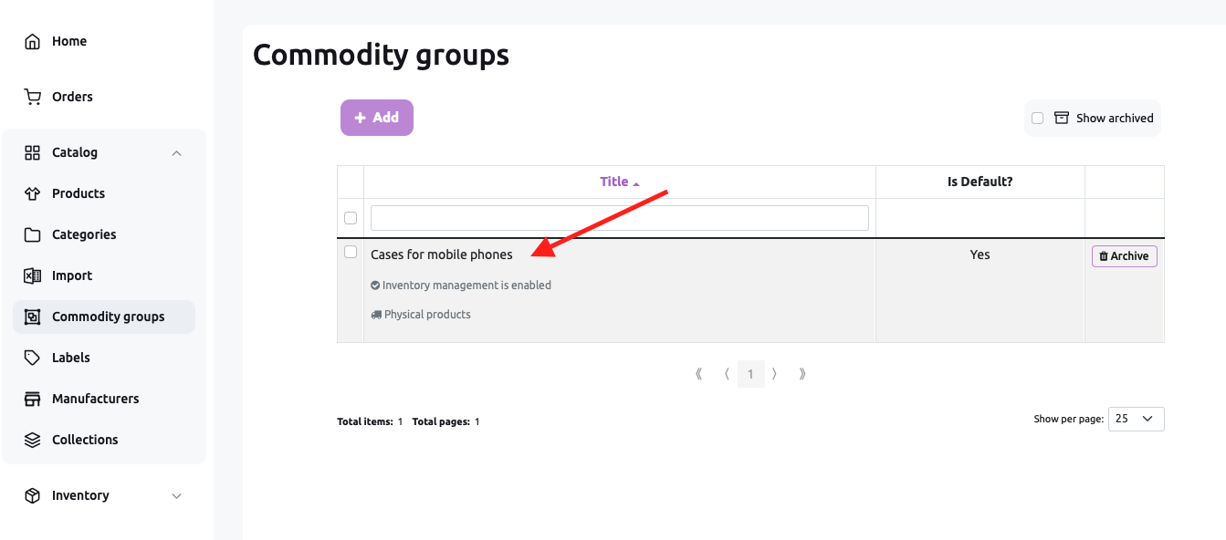Open Import via its spreadsheet icon
The width and height of the screenshot is (1226, 540).
click(x=33, y=275)
